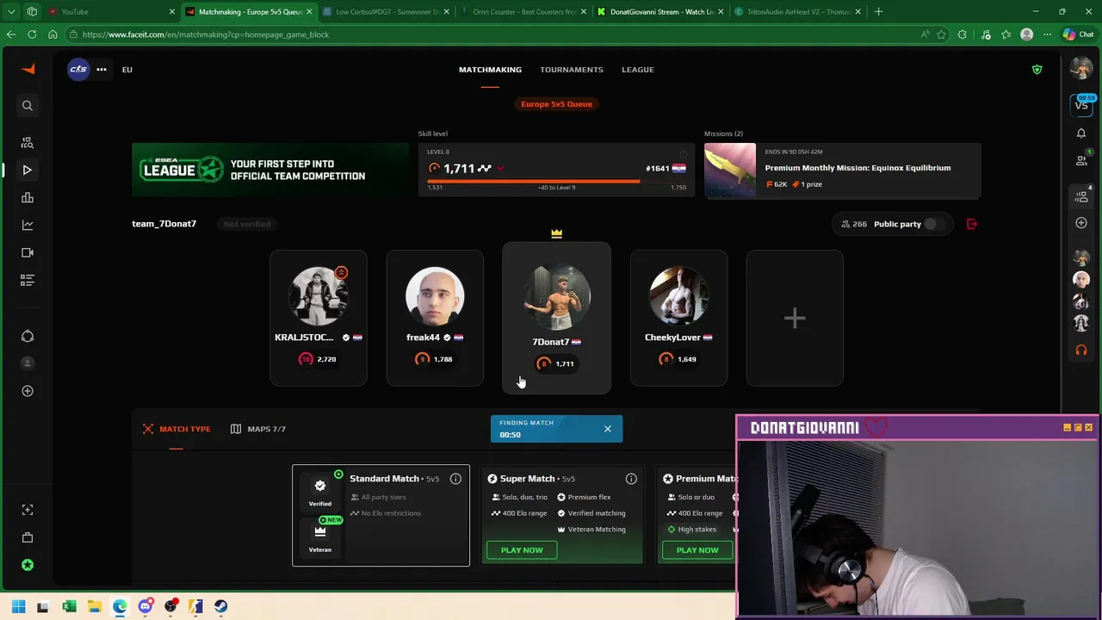Open CheekyLover player card
Viewport: 1102px width, 620px height.
coord(678,318)
